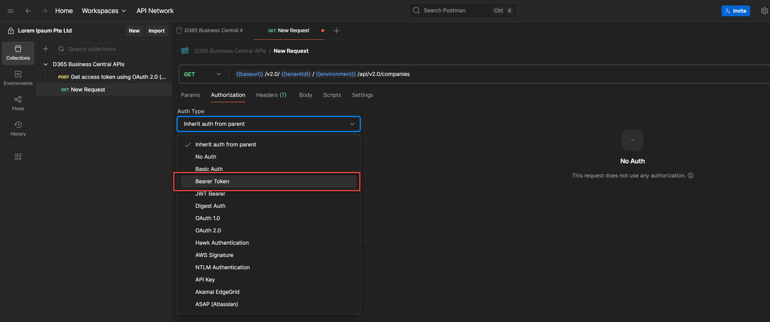770x322 pixels.
Task: Click the plus icon beside Search collections
Action: coord(46,49)
